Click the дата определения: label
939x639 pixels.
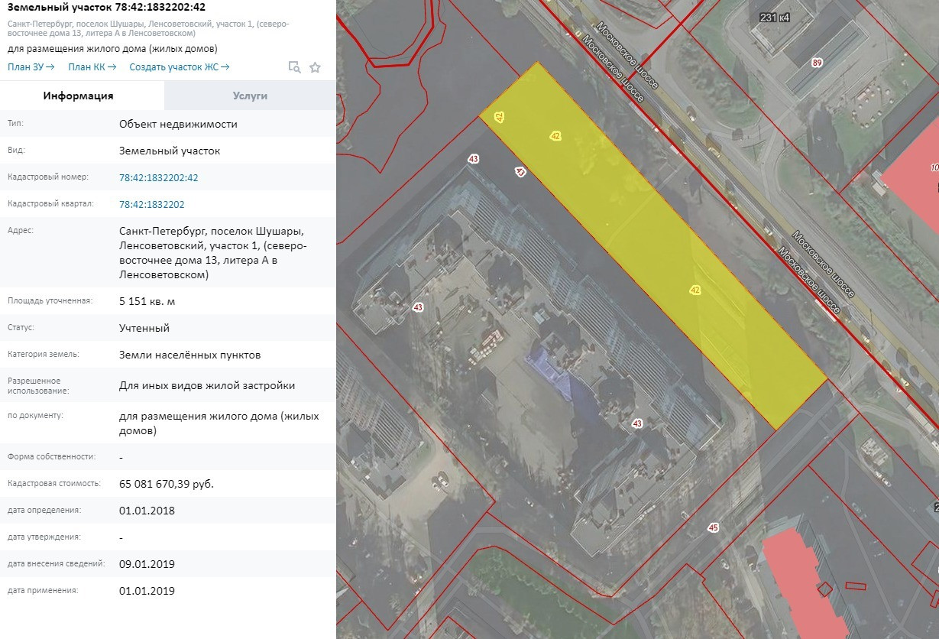click(44, 510)
